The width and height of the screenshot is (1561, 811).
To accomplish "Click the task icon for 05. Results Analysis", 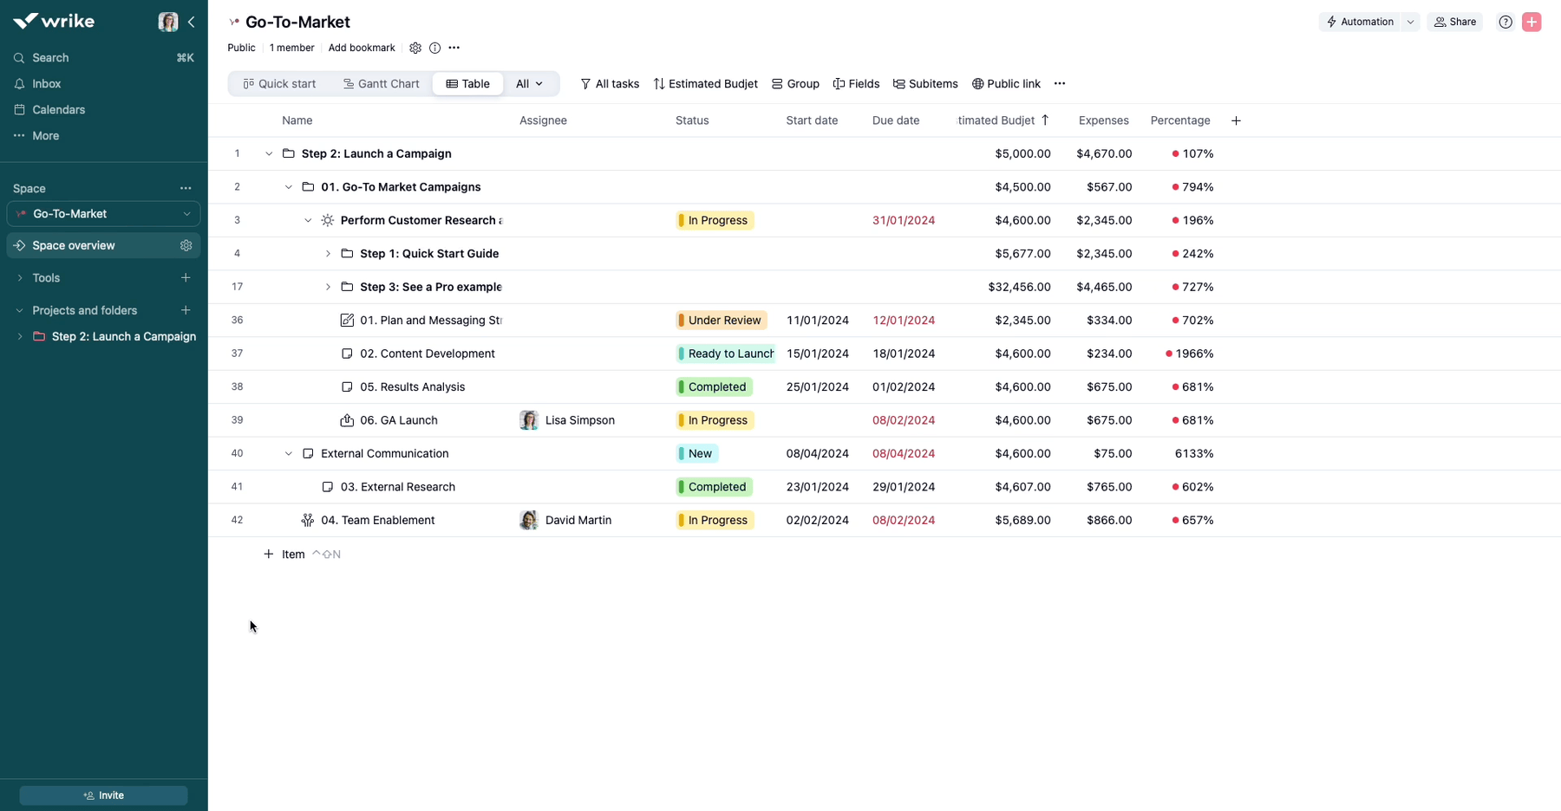I will pyautogui.click(x=347, y=387).
